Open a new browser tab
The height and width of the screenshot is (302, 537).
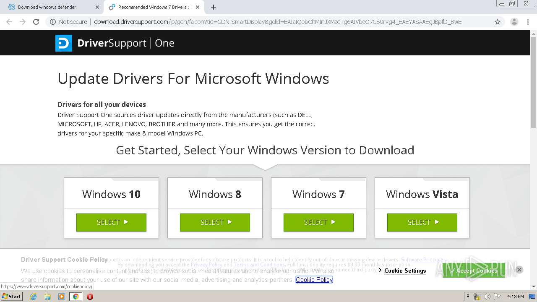[214, 7]
